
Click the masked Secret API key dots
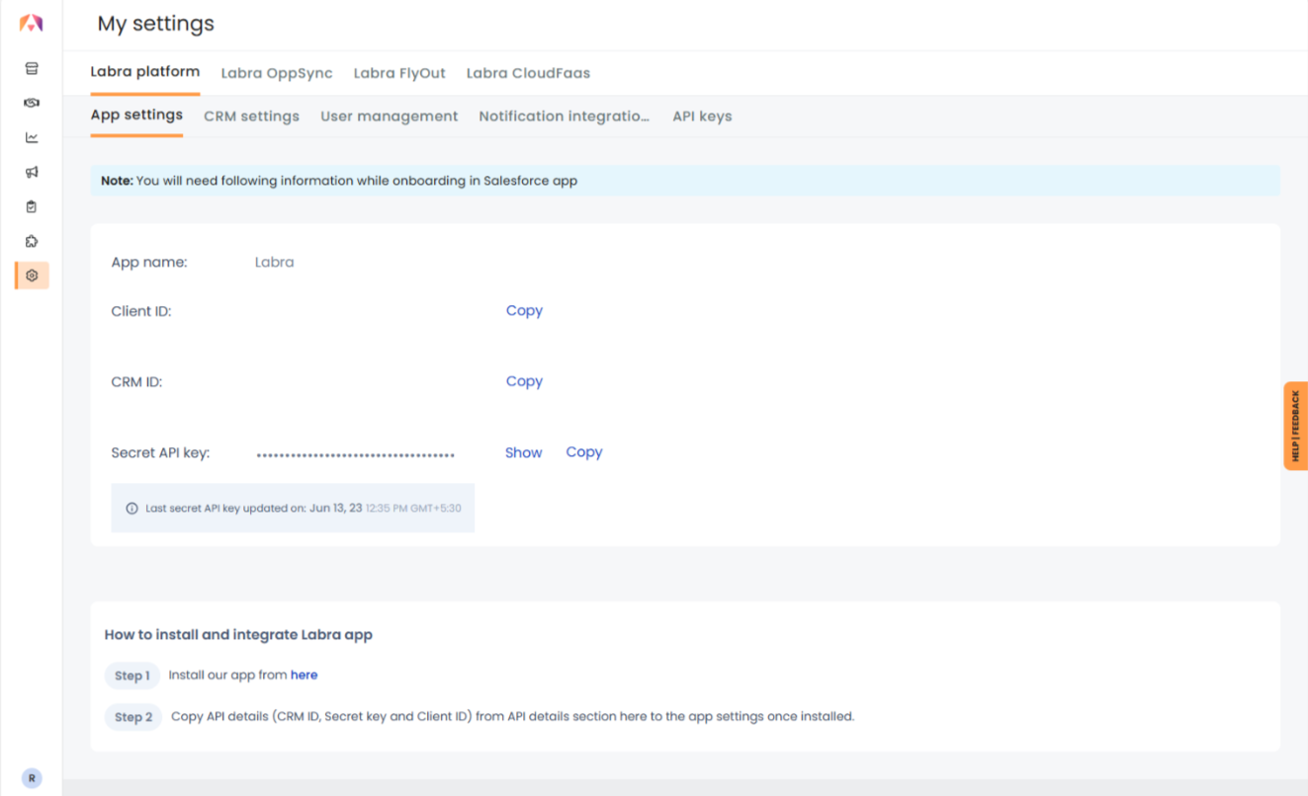(356, 455)
